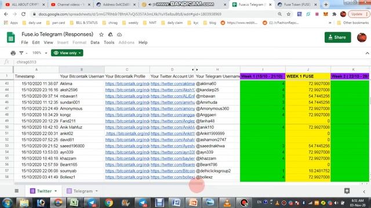
Task: Switch to the Twitter sheet tab
Action: tap(44, 191)
